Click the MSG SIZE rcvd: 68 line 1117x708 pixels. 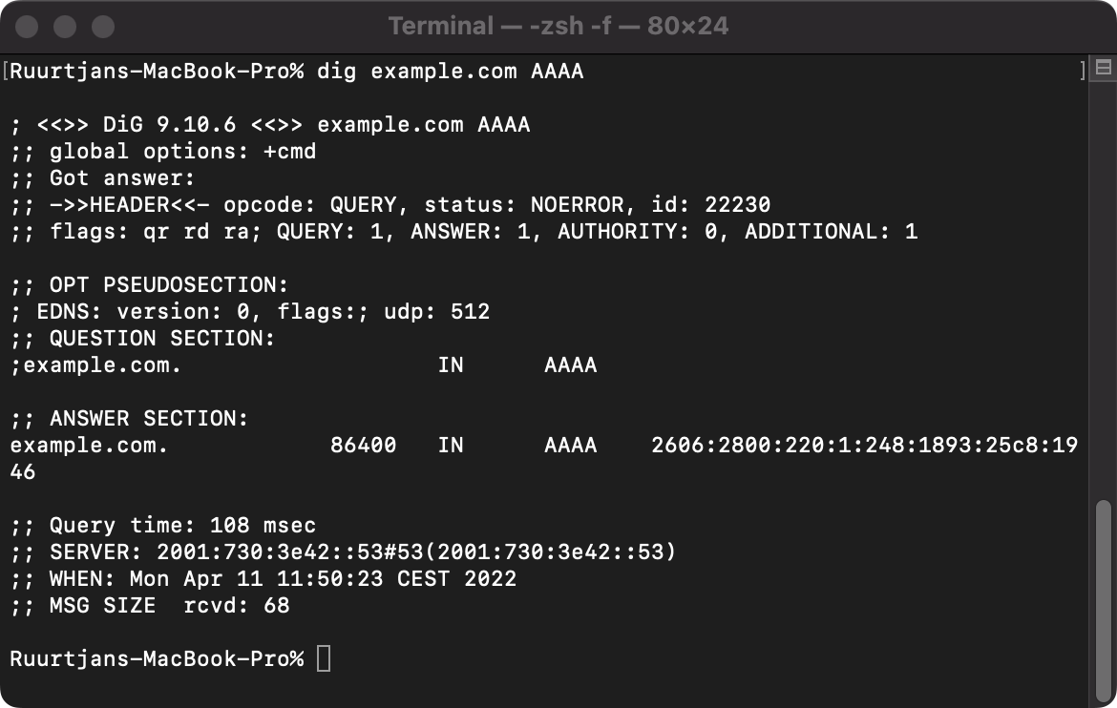pos(153,605)
